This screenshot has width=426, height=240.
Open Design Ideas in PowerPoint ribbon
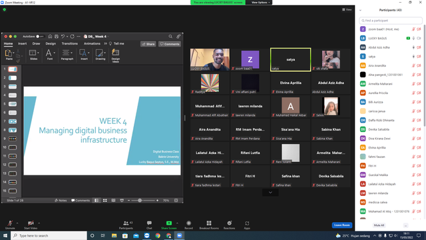coord(115,55)
